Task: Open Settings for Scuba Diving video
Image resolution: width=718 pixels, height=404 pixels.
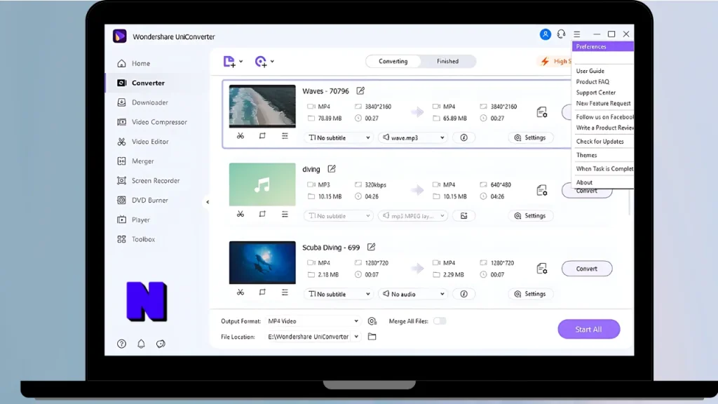Action: [x=530, y=294]
